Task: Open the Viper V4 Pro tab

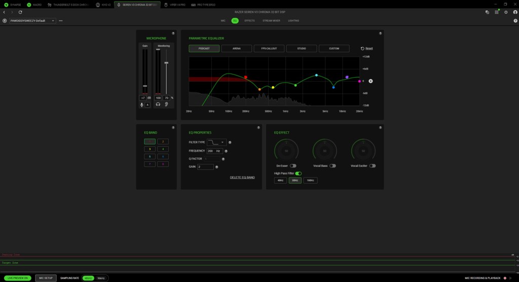Action: point(175,5)
